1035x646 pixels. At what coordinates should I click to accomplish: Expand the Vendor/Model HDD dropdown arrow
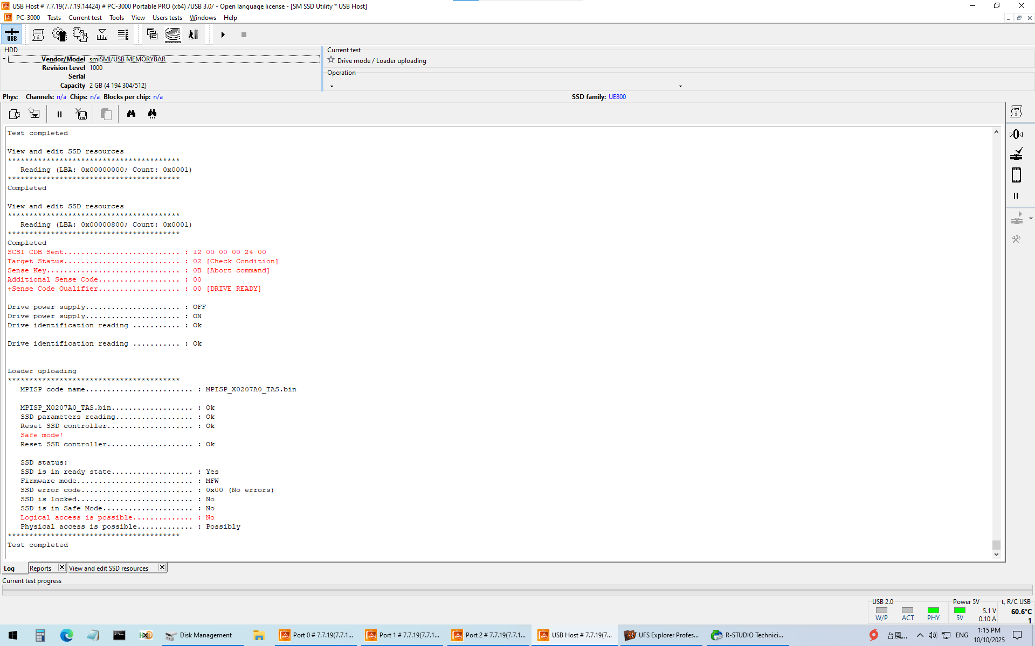pyautogui.click(x=4, y=59)
